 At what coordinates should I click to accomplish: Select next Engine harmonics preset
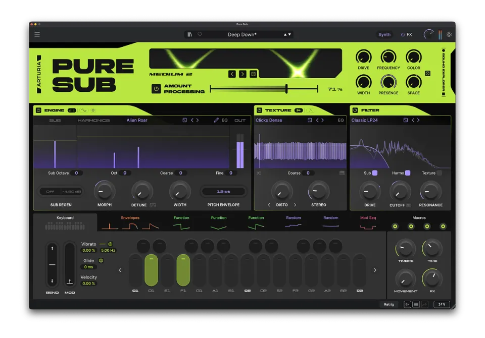pos(198,120)
